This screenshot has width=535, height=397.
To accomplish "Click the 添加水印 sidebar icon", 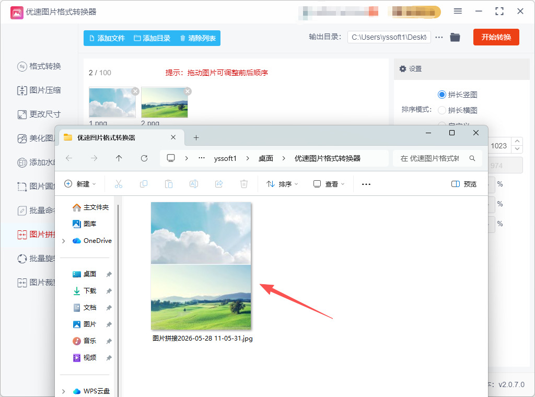I will [x=22, y=162].
